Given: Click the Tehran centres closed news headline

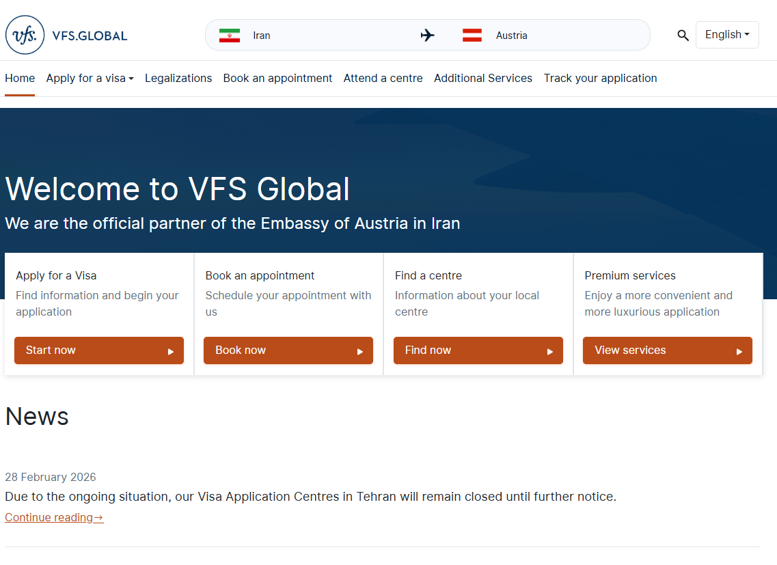Looking at the screenshot, I should point(311,497).
